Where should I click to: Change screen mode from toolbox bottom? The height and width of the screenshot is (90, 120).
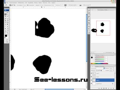pos(7,42)
